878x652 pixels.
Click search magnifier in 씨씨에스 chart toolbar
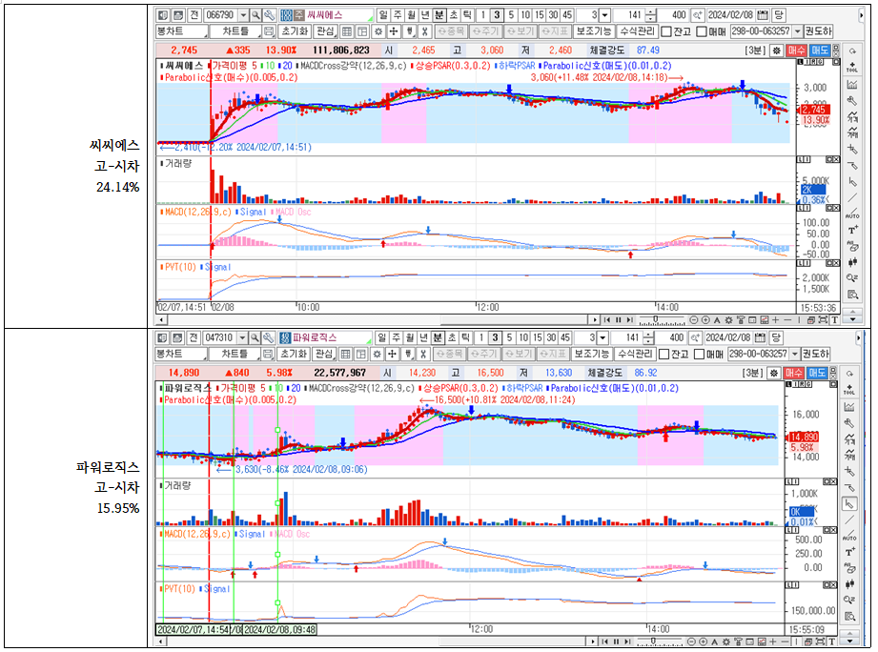(255, 15)
